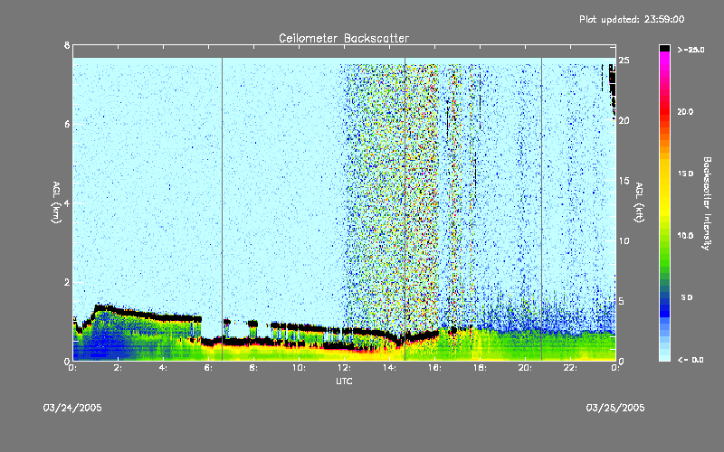Click the "10:" UTC hour label
Screen dimensions: 724x452
point(299,368)
